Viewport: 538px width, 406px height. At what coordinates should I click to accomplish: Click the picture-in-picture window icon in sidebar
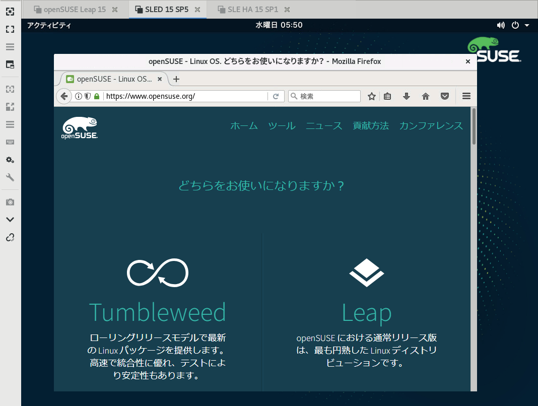coord(10,64)
